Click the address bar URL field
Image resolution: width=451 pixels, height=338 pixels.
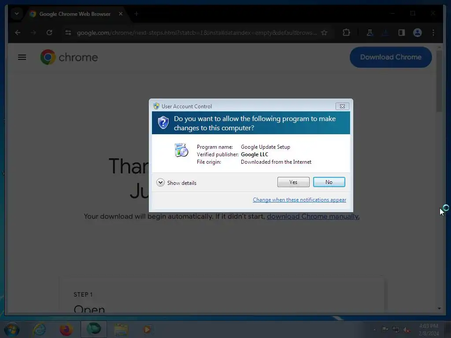tap(197, 33)
